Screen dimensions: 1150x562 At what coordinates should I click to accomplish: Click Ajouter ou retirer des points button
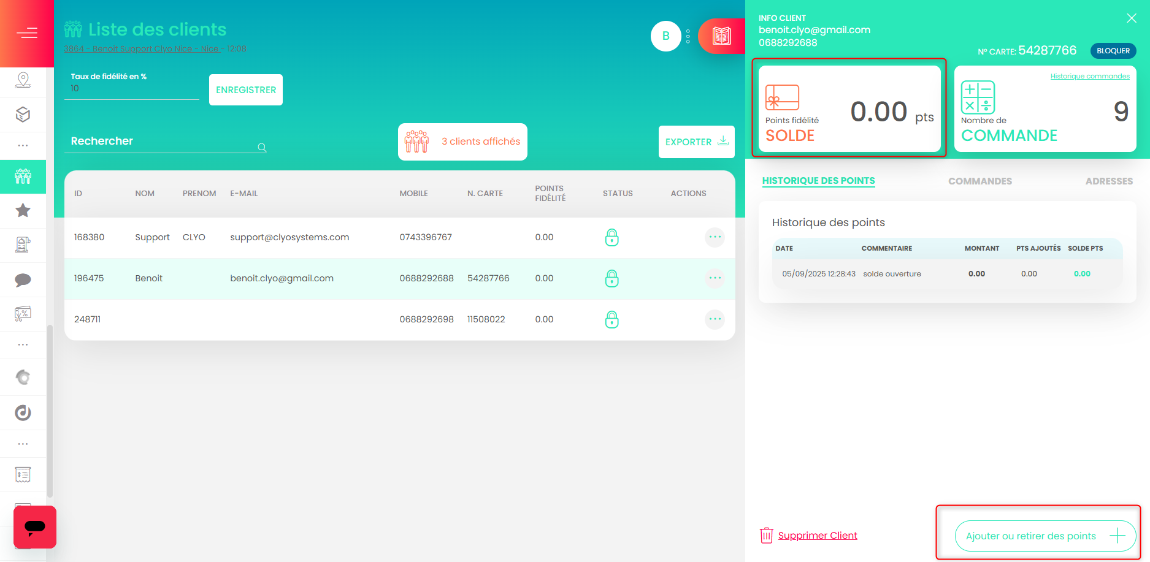[1045, 536]
